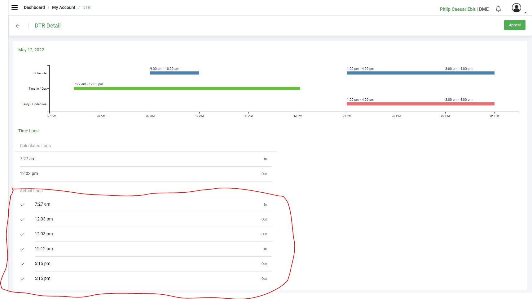Click the checkmark beside 7:27 am actual log
The width and height of the screenshot is (532, 299).
22,205
